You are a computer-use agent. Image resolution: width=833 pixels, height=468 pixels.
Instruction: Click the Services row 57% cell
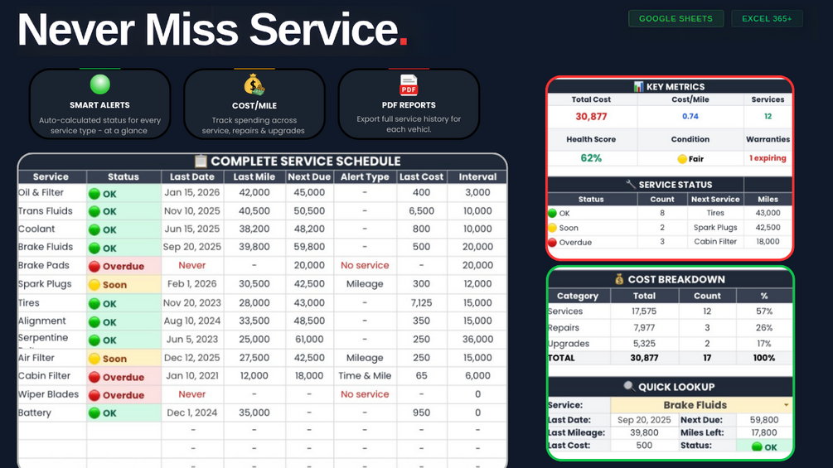tap(764, 311)
